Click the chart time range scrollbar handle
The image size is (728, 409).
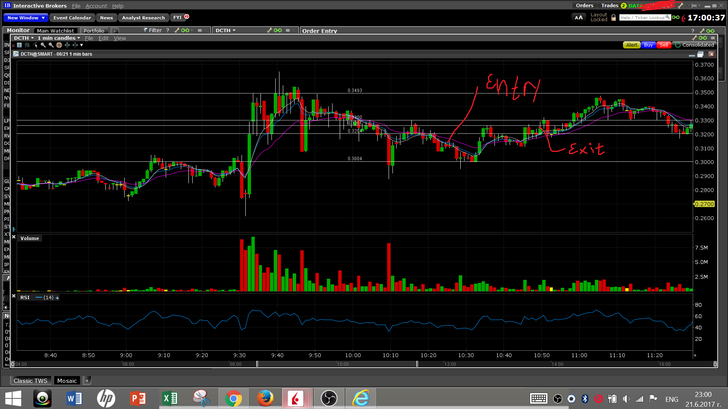coord(337,364)
